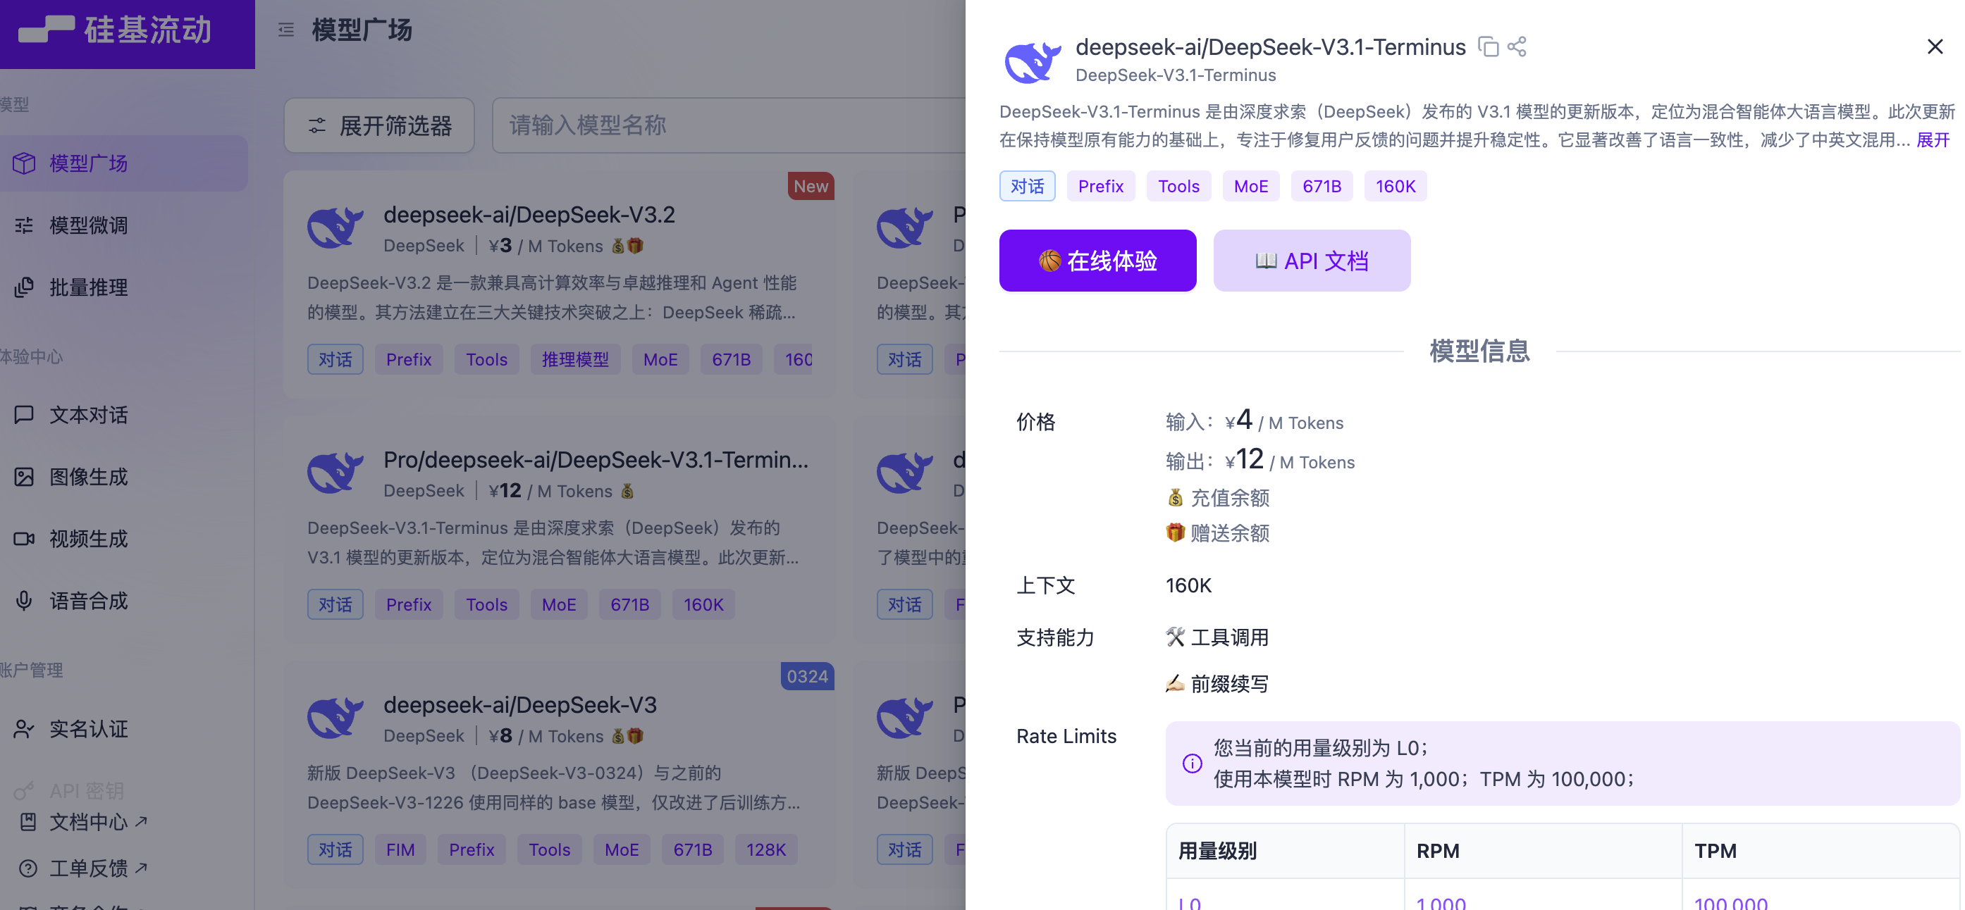This screenshot has height=910, width=1965.
Task: Click the 硅基流动 logo
Action: pyautogui.click(x=114, y=30)
